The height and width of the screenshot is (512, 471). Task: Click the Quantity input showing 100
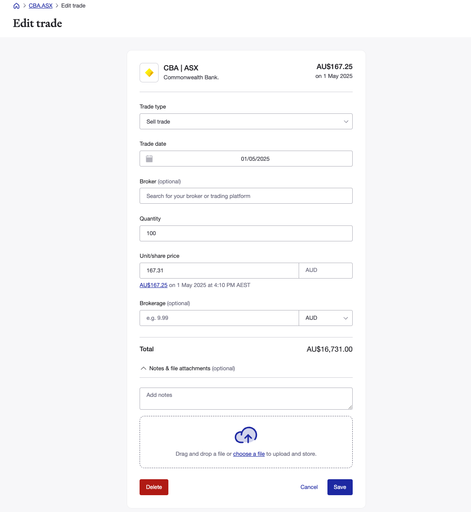[x=246, y=233]
